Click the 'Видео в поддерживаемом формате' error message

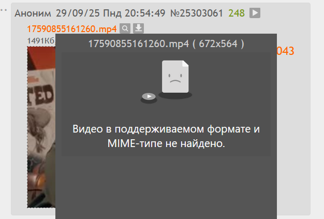click(x=166, y=129)
